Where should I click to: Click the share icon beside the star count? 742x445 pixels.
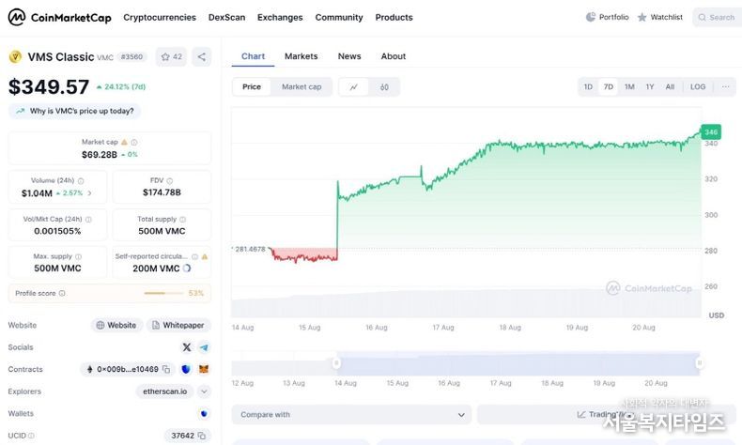click(201, 56)
